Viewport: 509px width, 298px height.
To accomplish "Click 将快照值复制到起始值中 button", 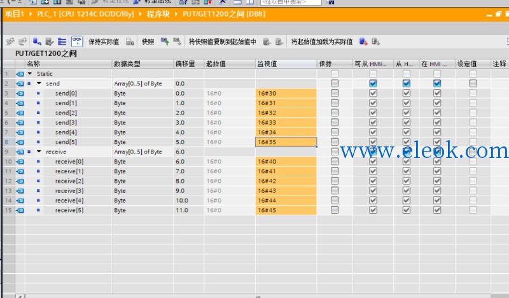I will 222,41.
